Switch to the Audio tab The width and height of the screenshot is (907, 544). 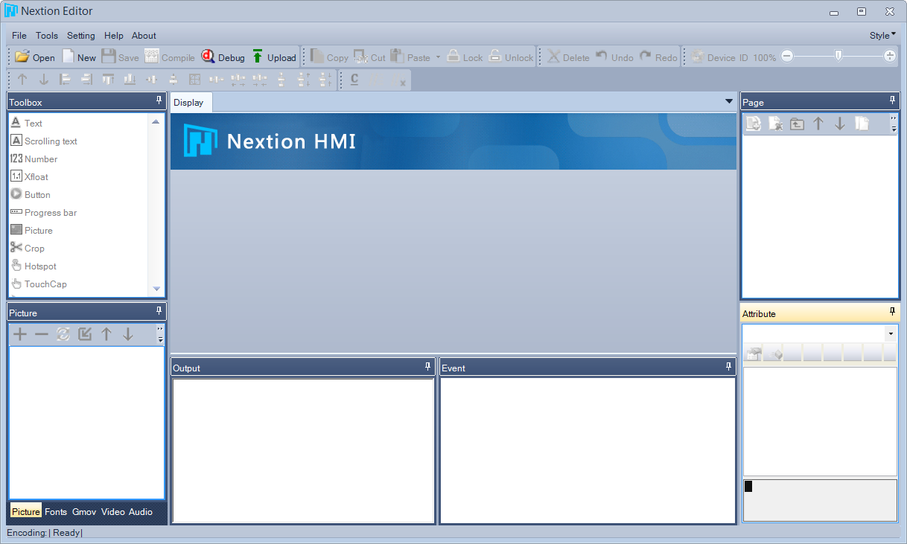tap(141, 512)
